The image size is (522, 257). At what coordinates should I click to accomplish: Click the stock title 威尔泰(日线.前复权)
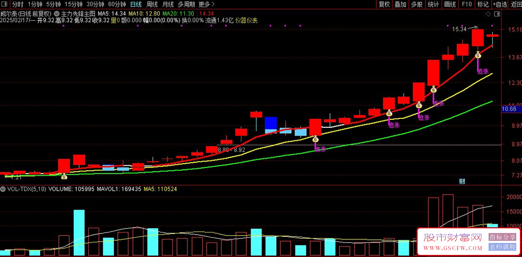click(26, 14)
